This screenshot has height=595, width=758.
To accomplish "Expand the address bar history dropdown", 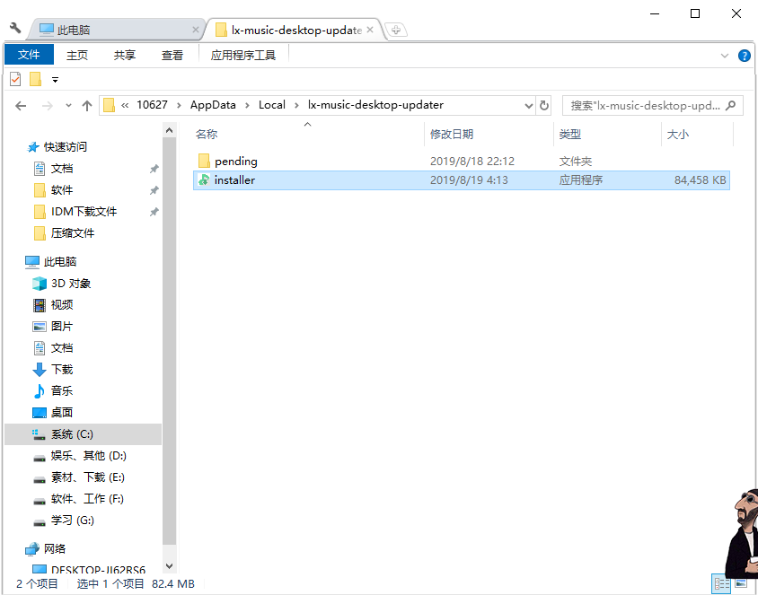I will coord(529,105).
